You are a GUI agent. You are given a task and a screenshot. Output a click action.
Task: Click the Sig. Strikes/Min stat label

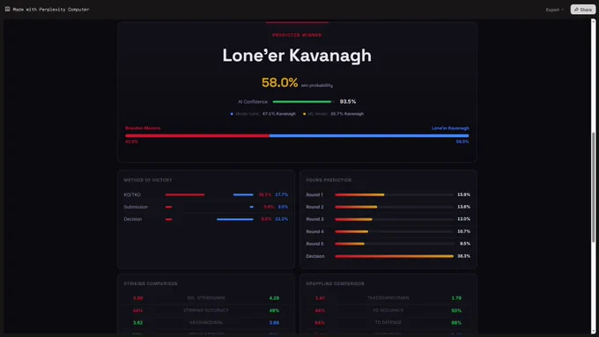coord(206,298)
